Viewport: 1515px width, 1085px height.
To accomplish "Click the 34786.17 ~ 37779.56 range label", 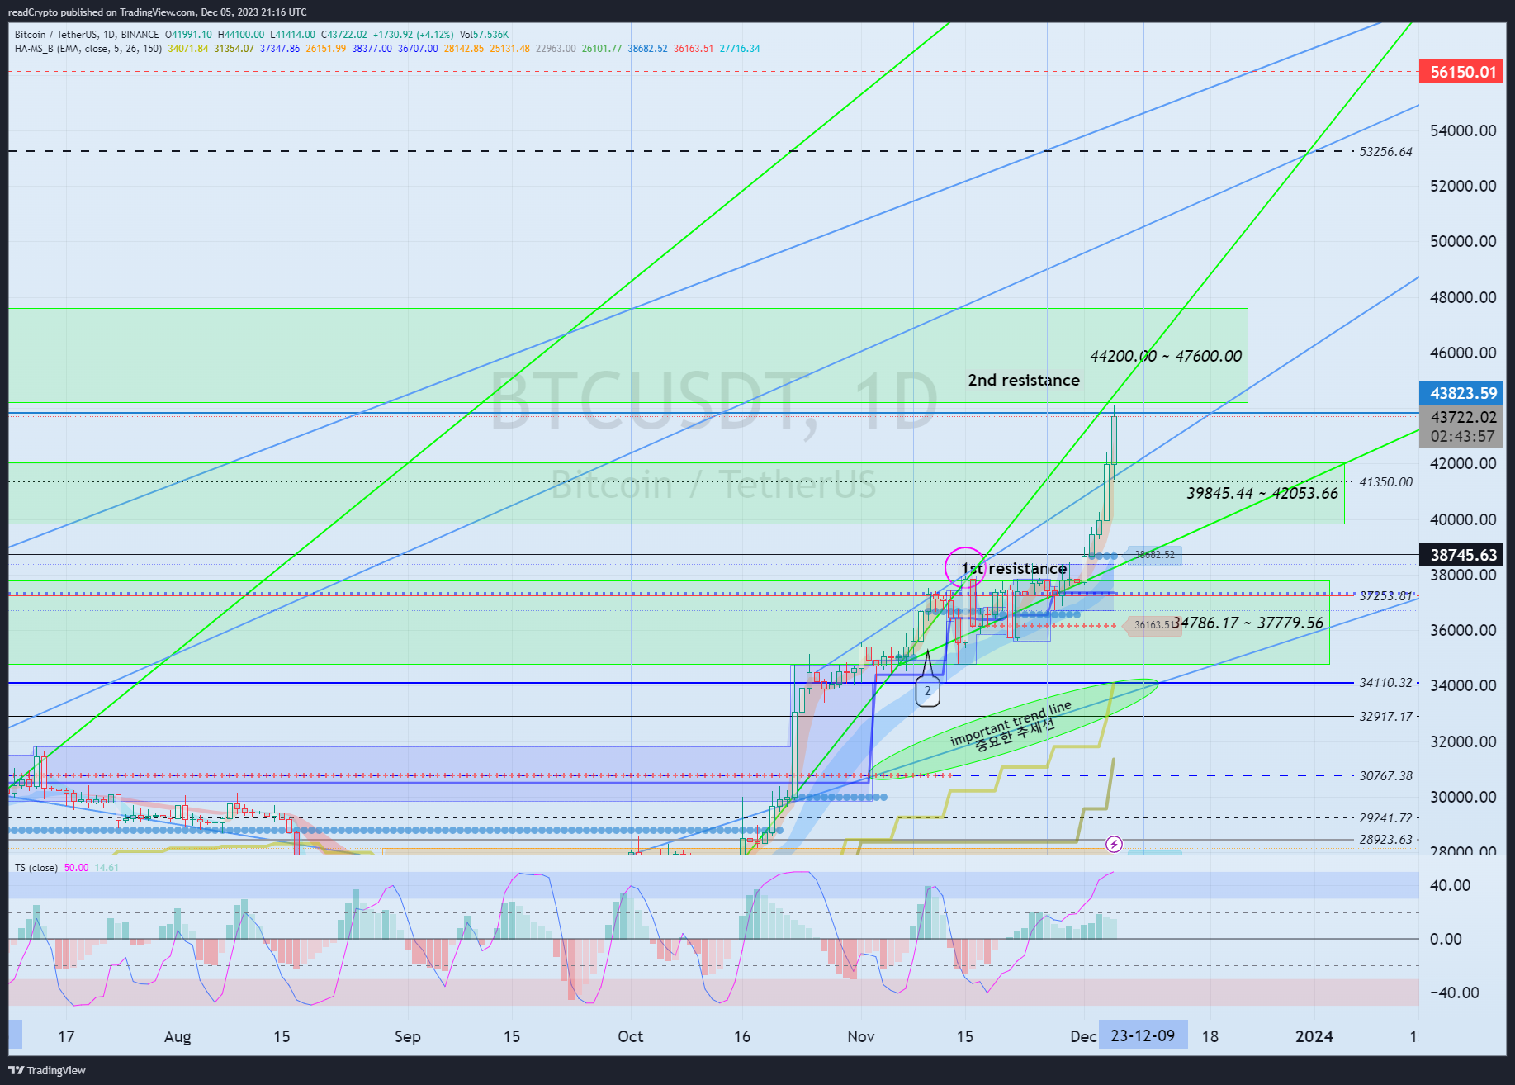I will tap(1248, 623).
